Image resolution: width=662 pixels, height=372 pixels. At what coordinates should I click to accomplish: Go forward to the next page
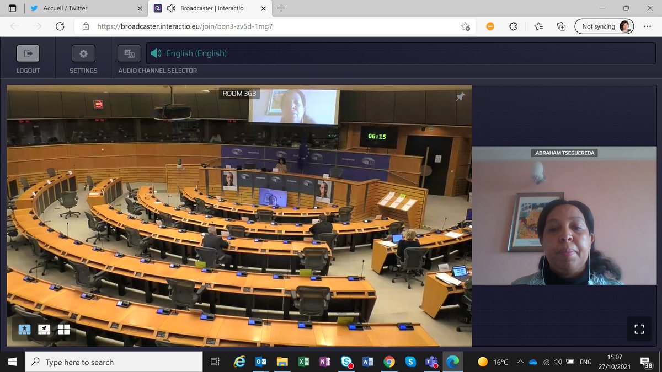(37, 26)
